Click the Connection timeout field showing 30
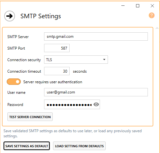 [x=57, y=71]
